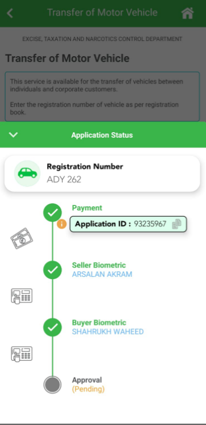Click the Buyer Biometric checkmark circle
This screenshot has height=425, width=206.
[53, 327]
